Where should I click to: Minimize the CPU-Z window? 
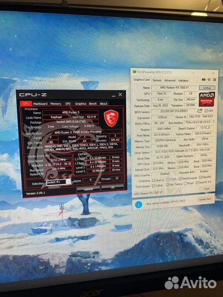pyautogui.click(x=113, y=96)
